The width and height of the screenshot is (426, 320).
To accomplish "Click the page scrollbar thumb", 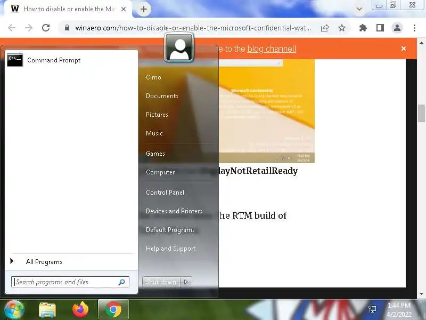I will pyautogui.click(x=421, y=114).
